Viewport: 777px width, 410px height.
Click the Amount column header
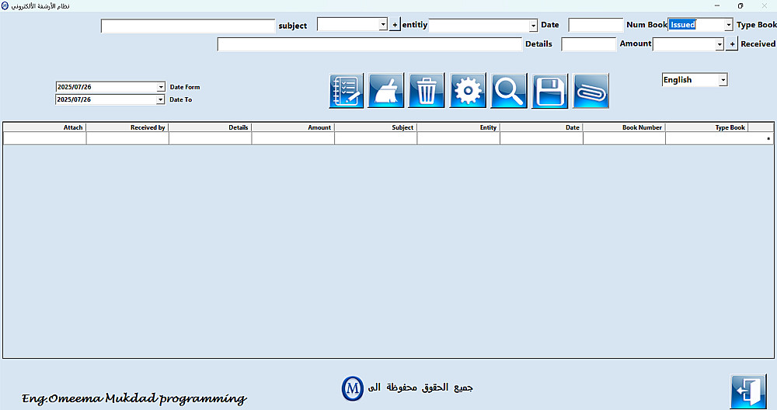pos(293,127)
